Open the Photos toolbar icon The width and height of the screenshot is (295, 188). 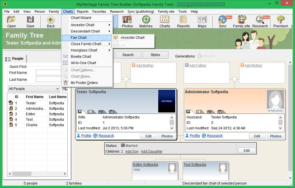coord(127,22)
